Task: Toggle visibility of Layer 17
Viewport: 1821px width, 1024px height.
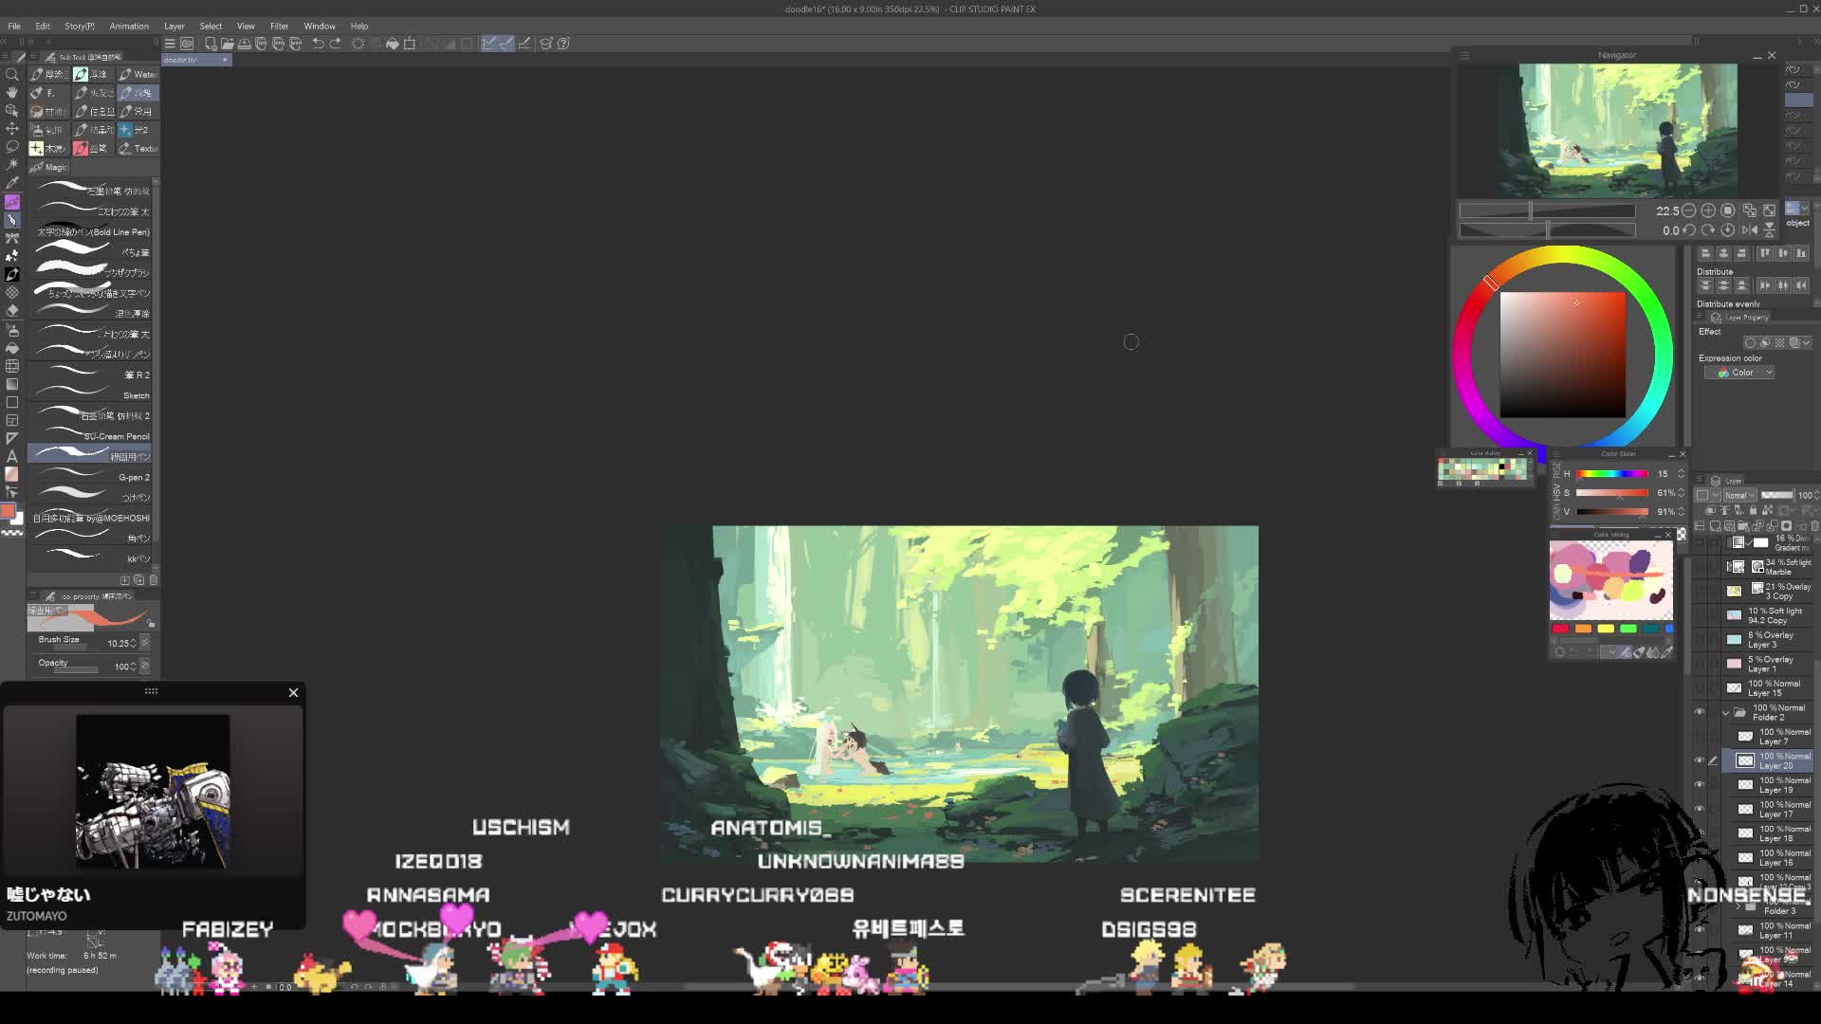Action: click(1700, 809)
